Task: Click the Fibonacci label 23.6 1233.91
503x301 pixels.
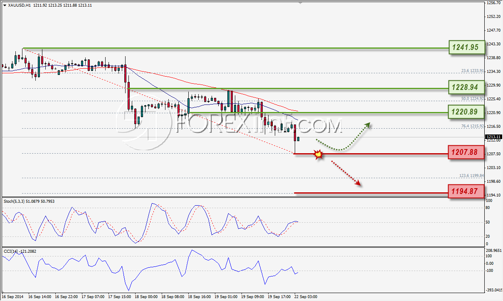Action: coord(473,71)
